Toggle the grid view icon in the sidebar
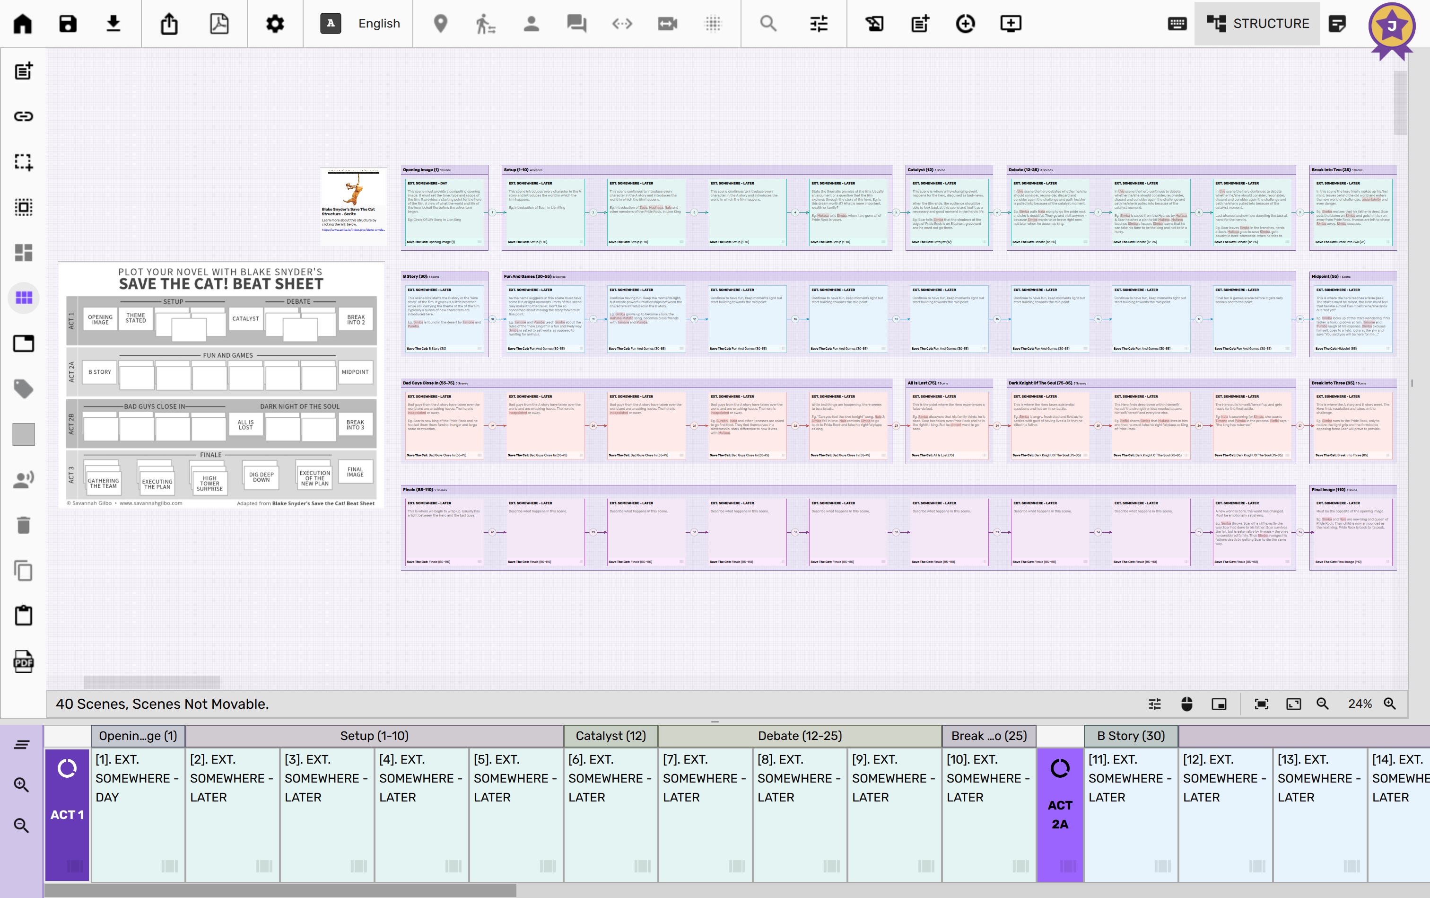1430x898 pixels. [24, 298]
